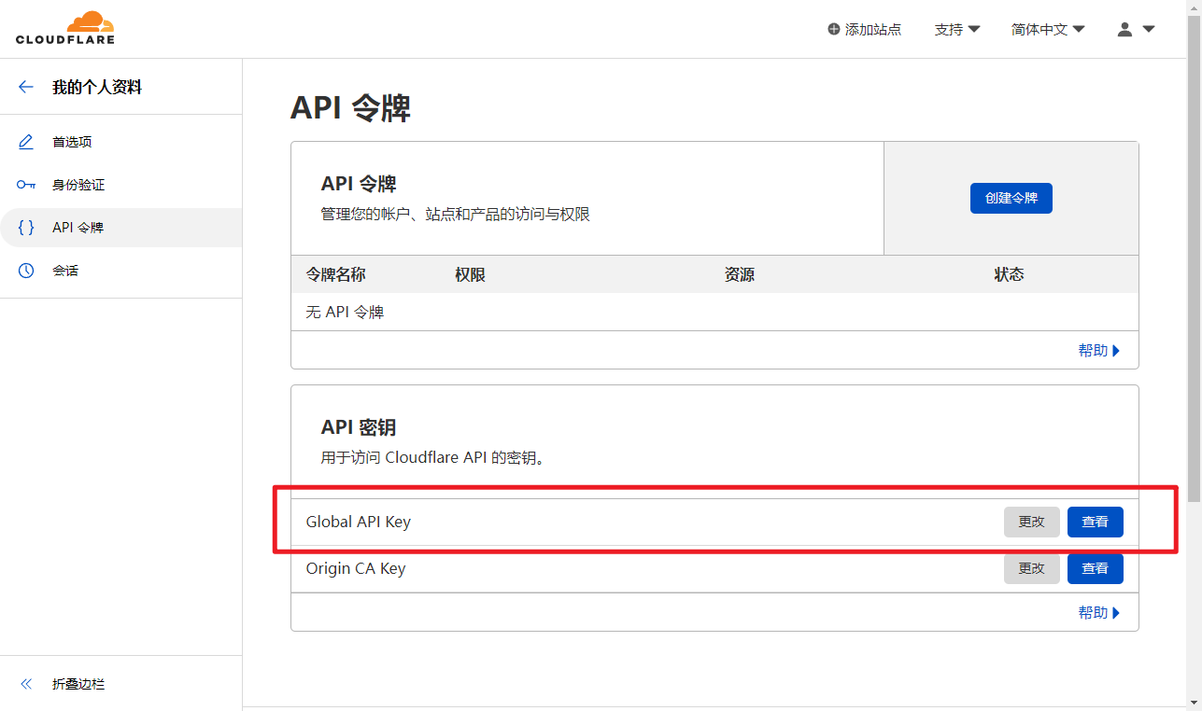Click the key icon for 身份验证

tap(26, 185)
